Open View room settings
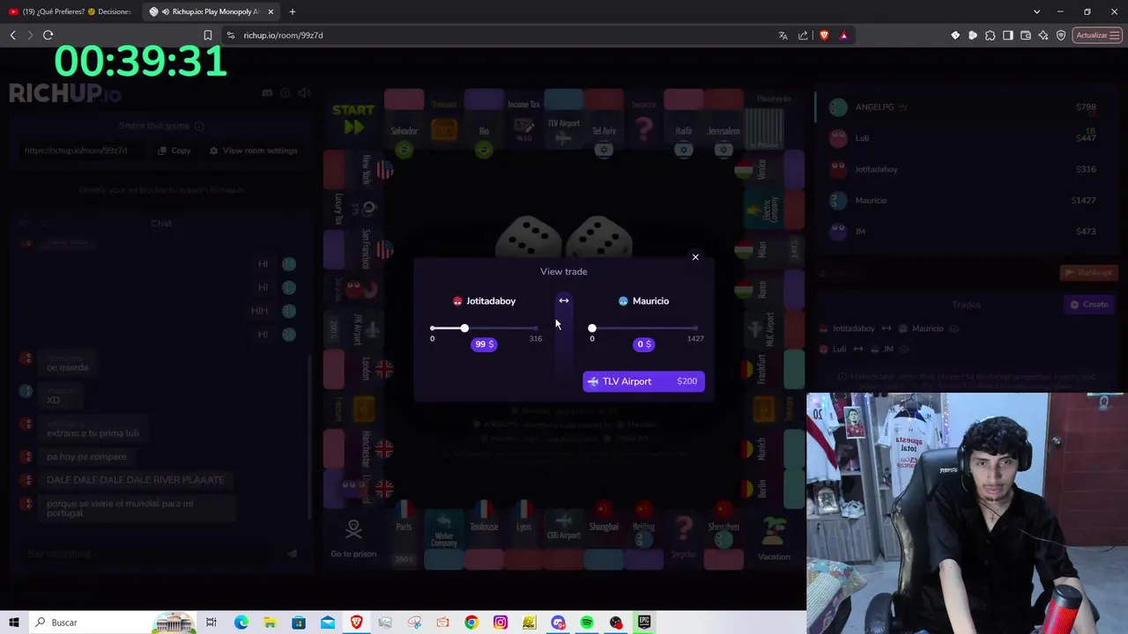The height and width of the screenshot is (634, 1128). point(254,151)
